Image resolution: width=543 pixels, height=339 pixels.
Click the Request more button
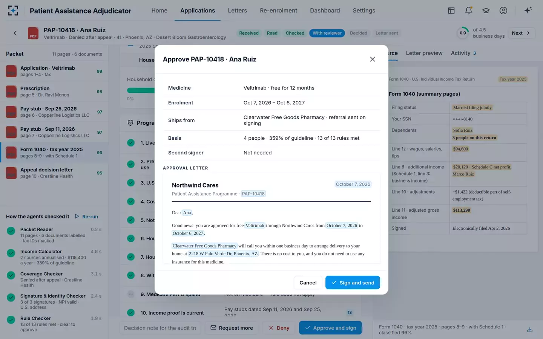click(232, 328)
